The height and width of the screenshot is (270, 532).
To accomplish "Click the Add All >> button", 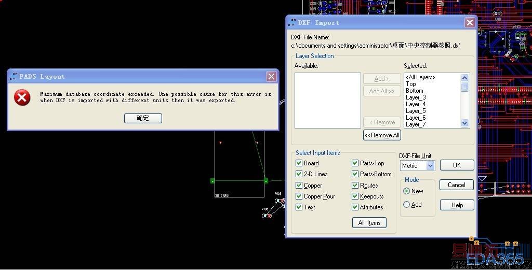I will click(382, 91).
